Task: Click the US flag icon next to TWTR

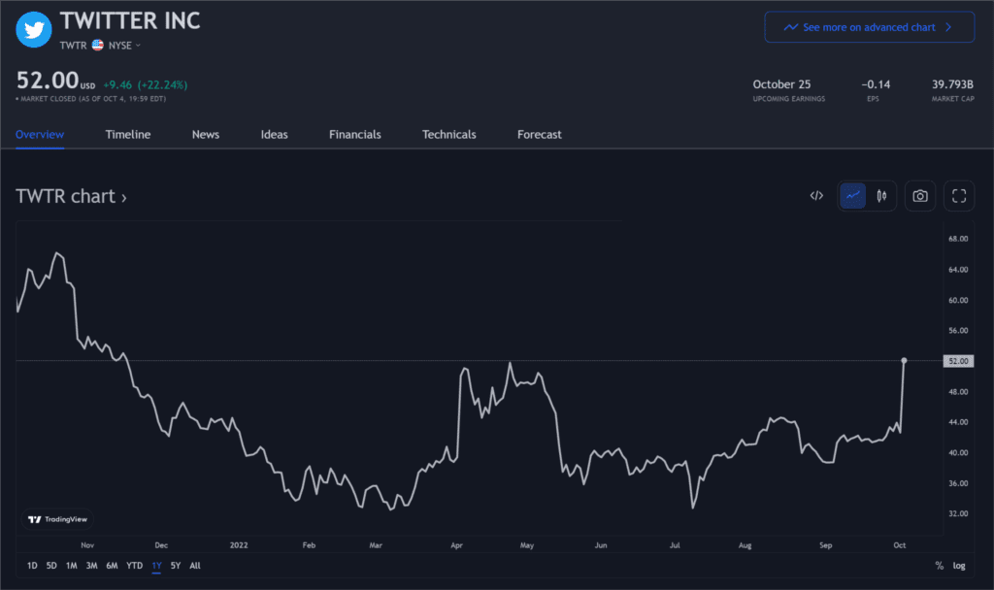Action: (98, 45)
